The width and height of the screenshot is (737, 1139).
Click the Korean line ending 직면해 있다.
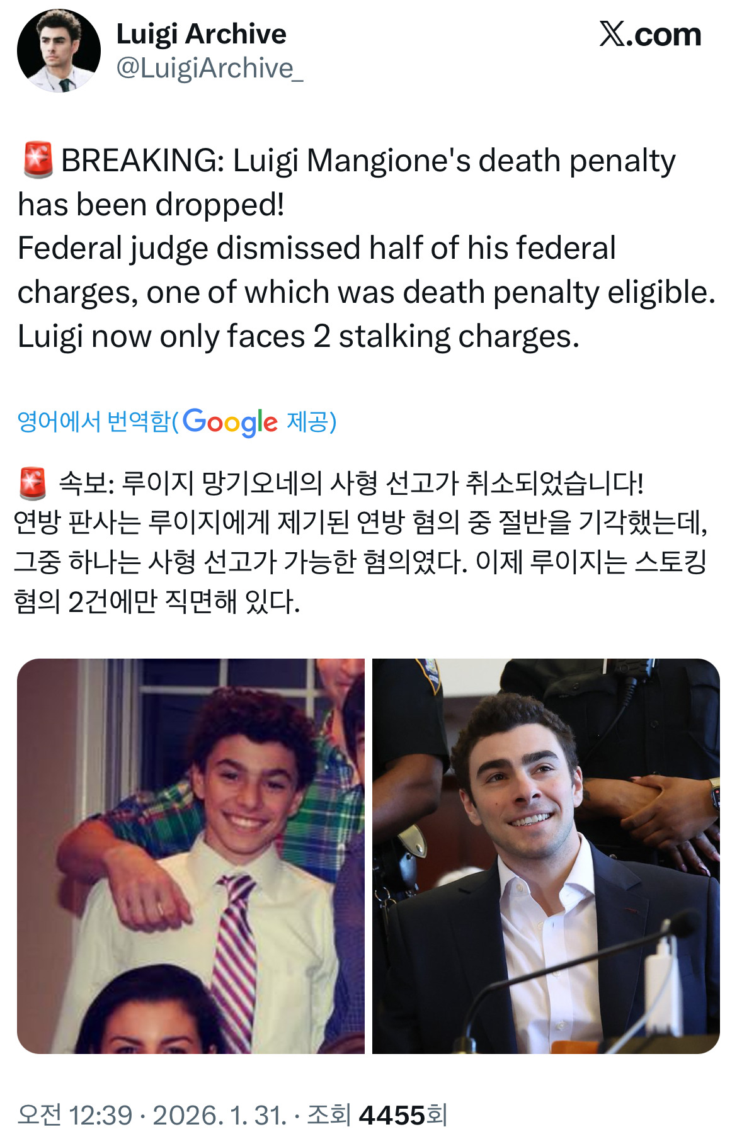156,602
